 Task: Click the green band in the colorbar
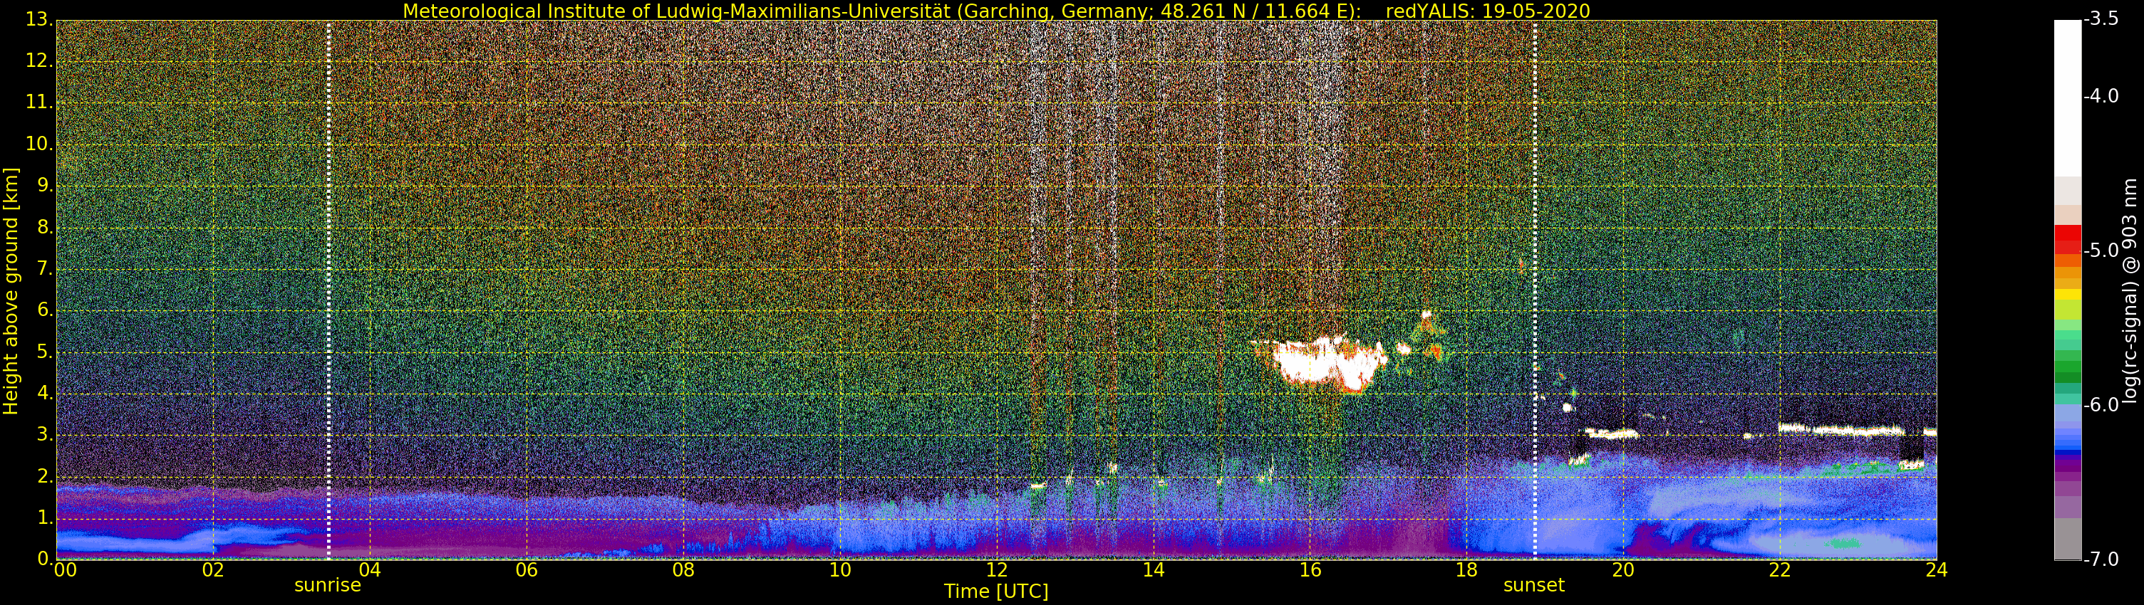coord(2068,366)
